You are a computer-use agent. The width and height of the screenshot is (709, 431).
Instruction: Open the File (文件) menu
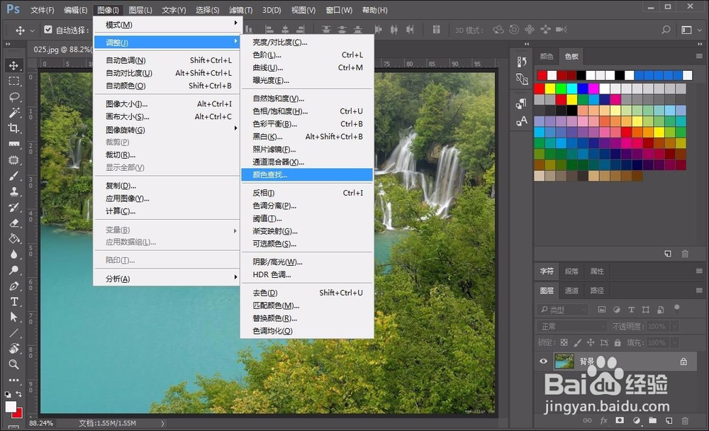(42, 10)
